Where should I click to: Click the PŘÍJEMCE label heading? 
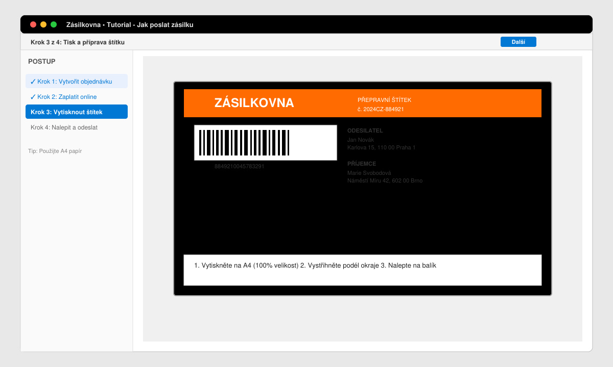[362, 164]
